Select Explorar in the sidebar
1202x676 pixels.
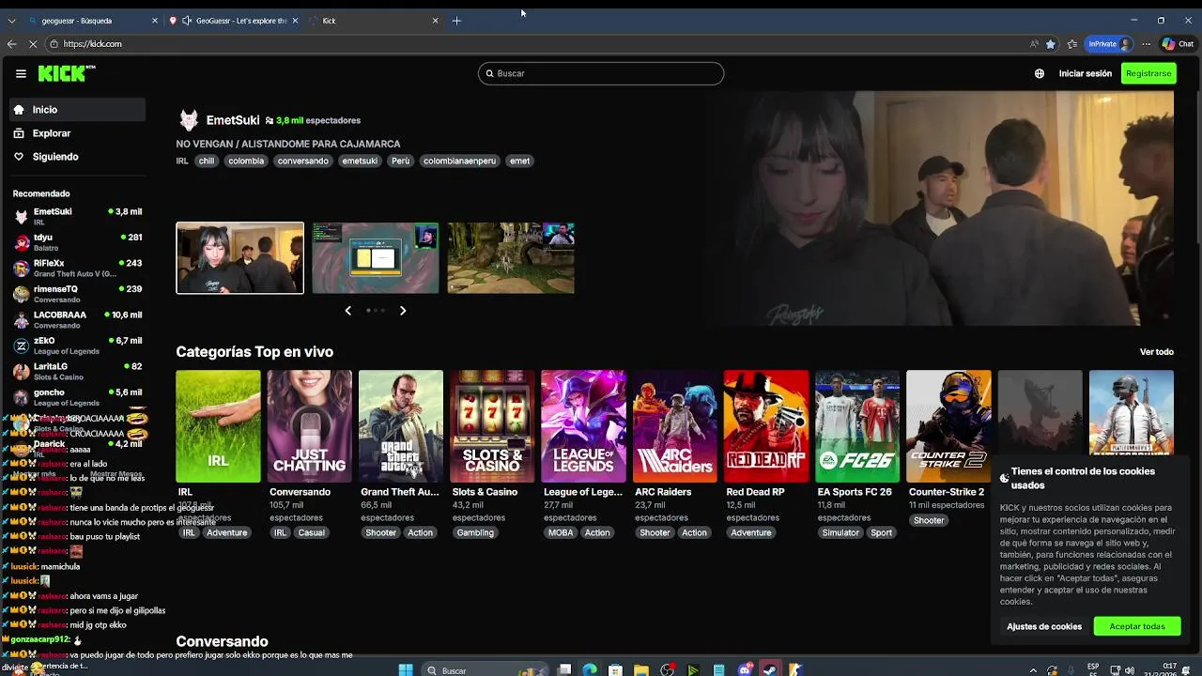[x=78, y=133]
